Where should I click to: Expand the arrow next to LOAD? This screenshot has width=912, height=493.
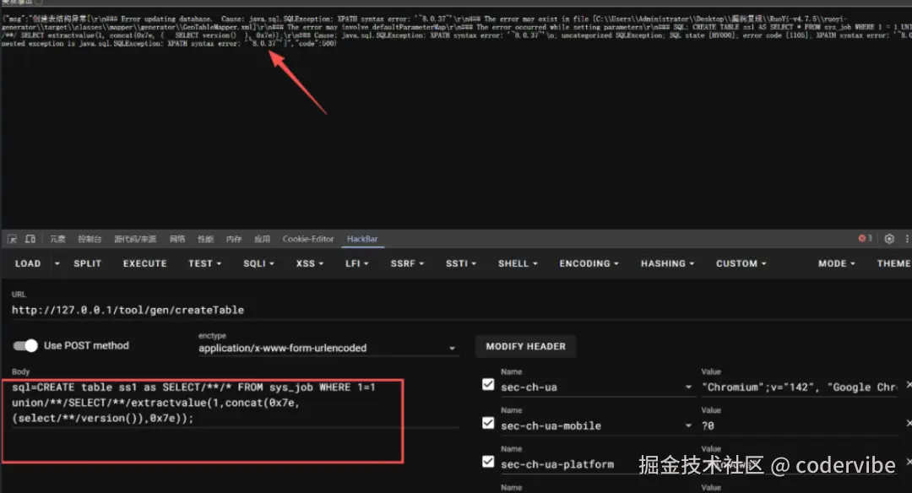pyautogui.click(x=57, y=263)
